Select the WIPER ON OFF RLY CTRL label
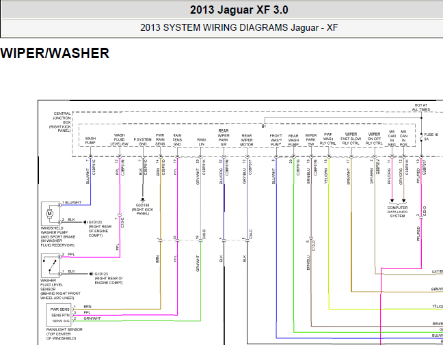443x345 pixels. [x=374, y=139]
